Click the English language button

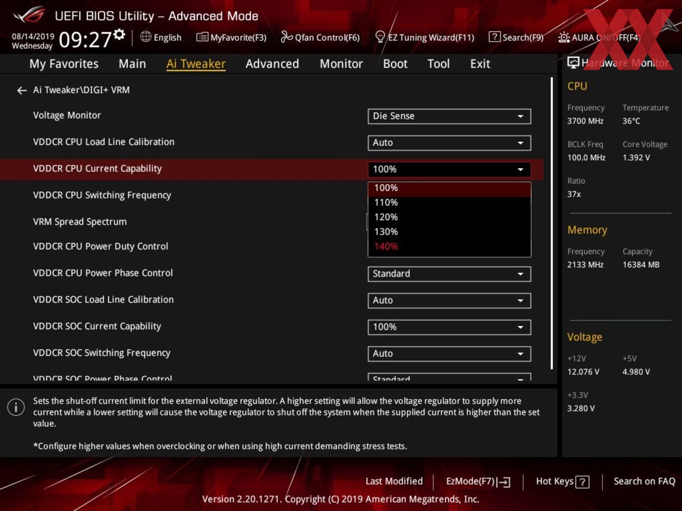161,37
